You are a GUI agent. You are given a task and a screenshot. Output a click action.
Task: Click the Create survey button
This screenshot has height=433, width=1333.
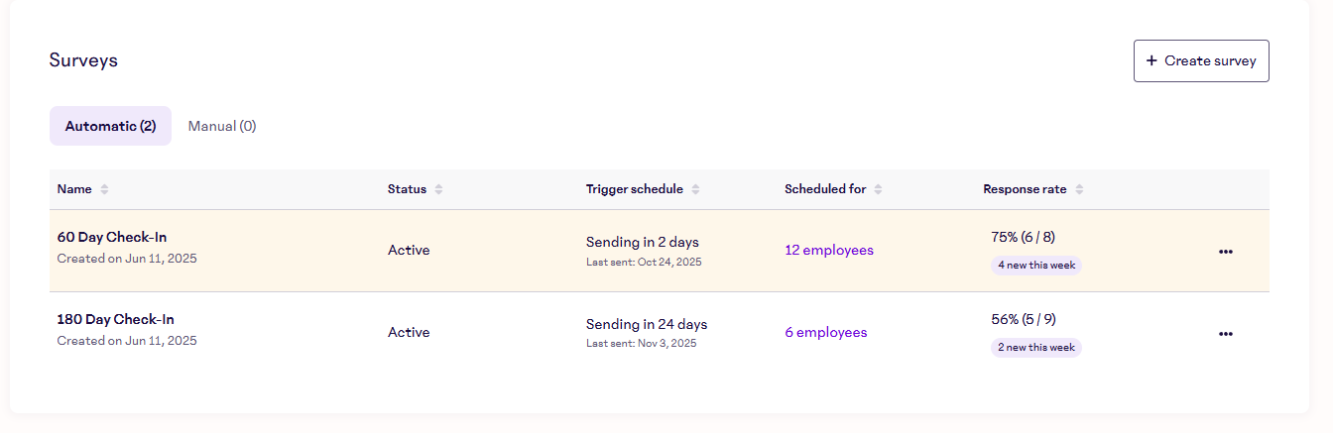click(x=1201, y=60)
